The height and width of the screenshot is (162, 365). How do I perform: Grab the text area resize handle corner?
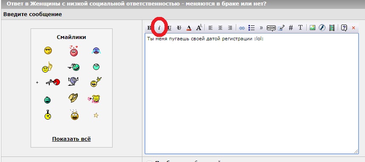click(357, 151)
